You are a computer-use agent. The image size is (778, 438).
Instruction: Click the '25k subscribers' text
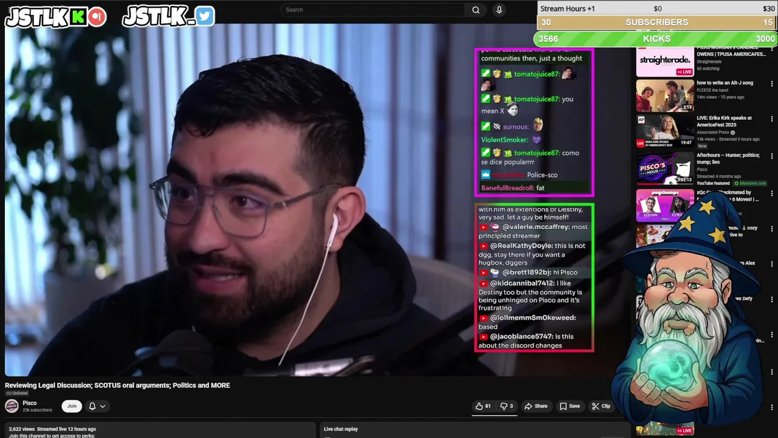coord(37,410)
